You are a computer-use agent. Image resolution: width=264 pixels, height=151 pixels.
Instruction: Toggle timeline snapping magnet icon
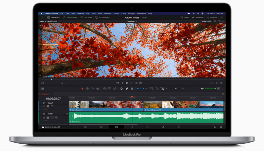(x=121, y=89)
